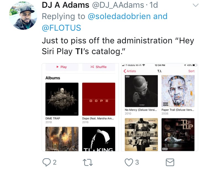Tap Sort in the T.I. album view
Viewport: 207px width, 172px height.
pos(191,71)
